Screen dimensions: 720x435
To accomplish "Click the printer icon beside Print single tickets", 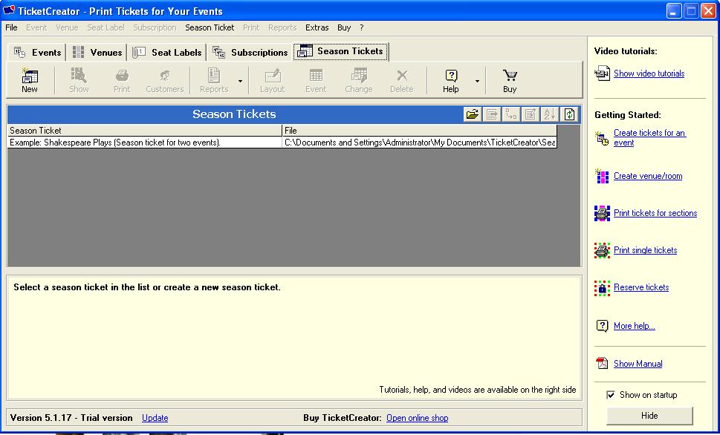I will [602, 251].
